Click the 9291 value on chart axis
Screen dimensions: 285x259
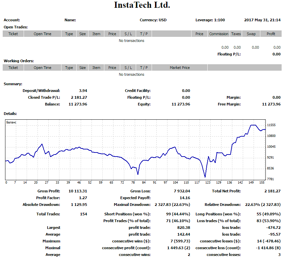click(270, 158)
